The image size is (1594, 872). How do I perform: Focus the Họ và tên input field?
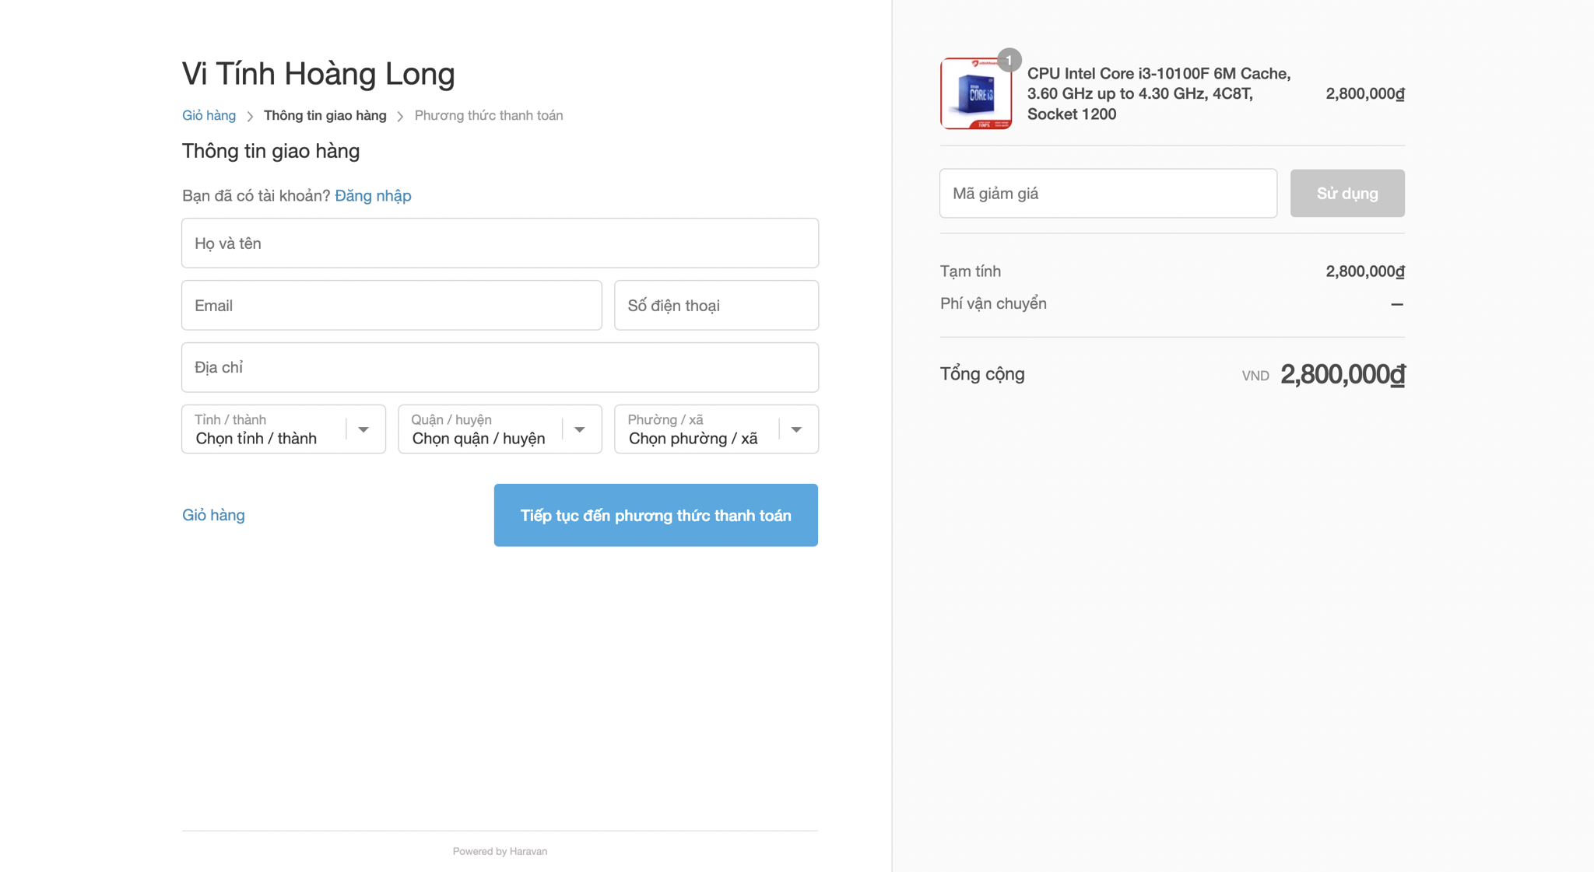click(500, 243)
